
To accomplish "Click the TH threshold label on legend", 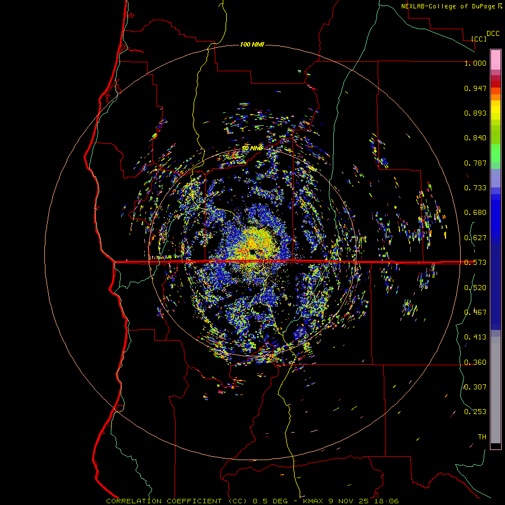I will pos(482,437).
